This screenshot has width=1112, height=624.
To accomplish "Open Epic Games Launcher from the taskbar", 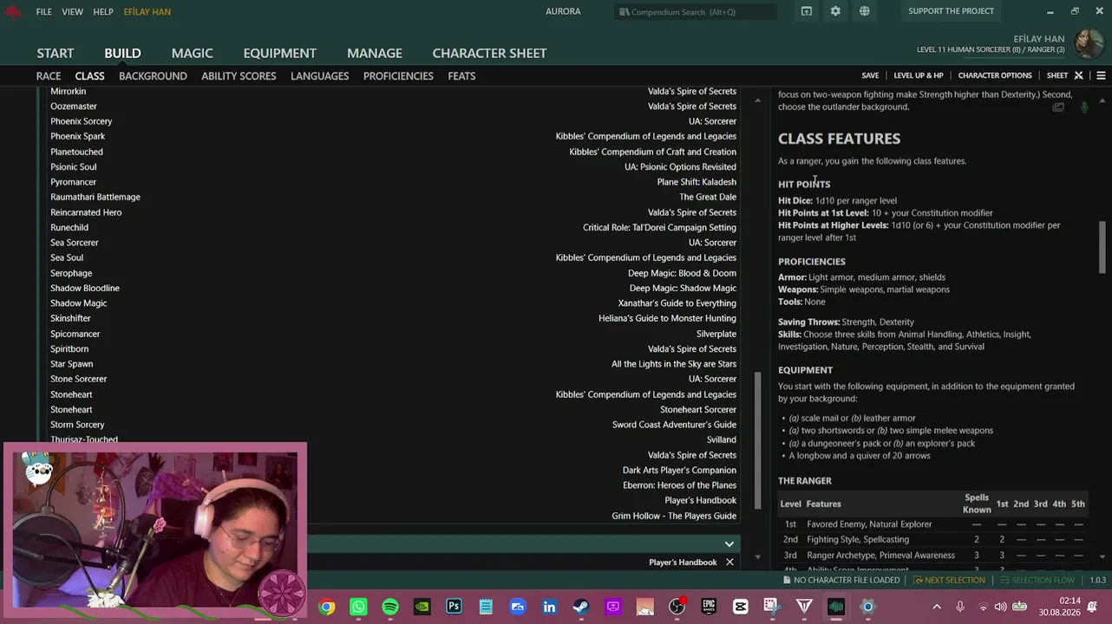I will [x=709, y=608].
